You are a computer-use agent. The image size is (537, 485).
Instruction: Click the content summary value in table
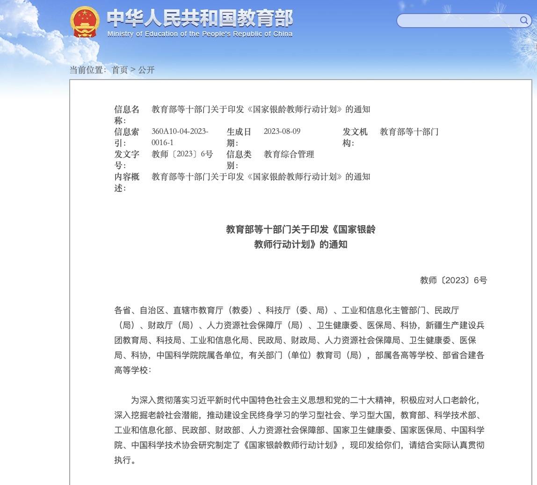261,177
